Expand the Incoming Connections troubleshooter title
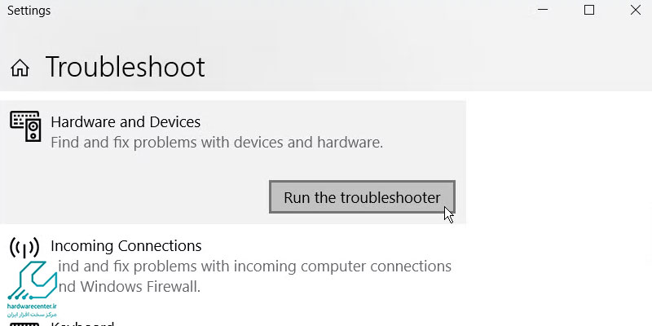Viewport: 652px width, 326px height. point(126,245)
